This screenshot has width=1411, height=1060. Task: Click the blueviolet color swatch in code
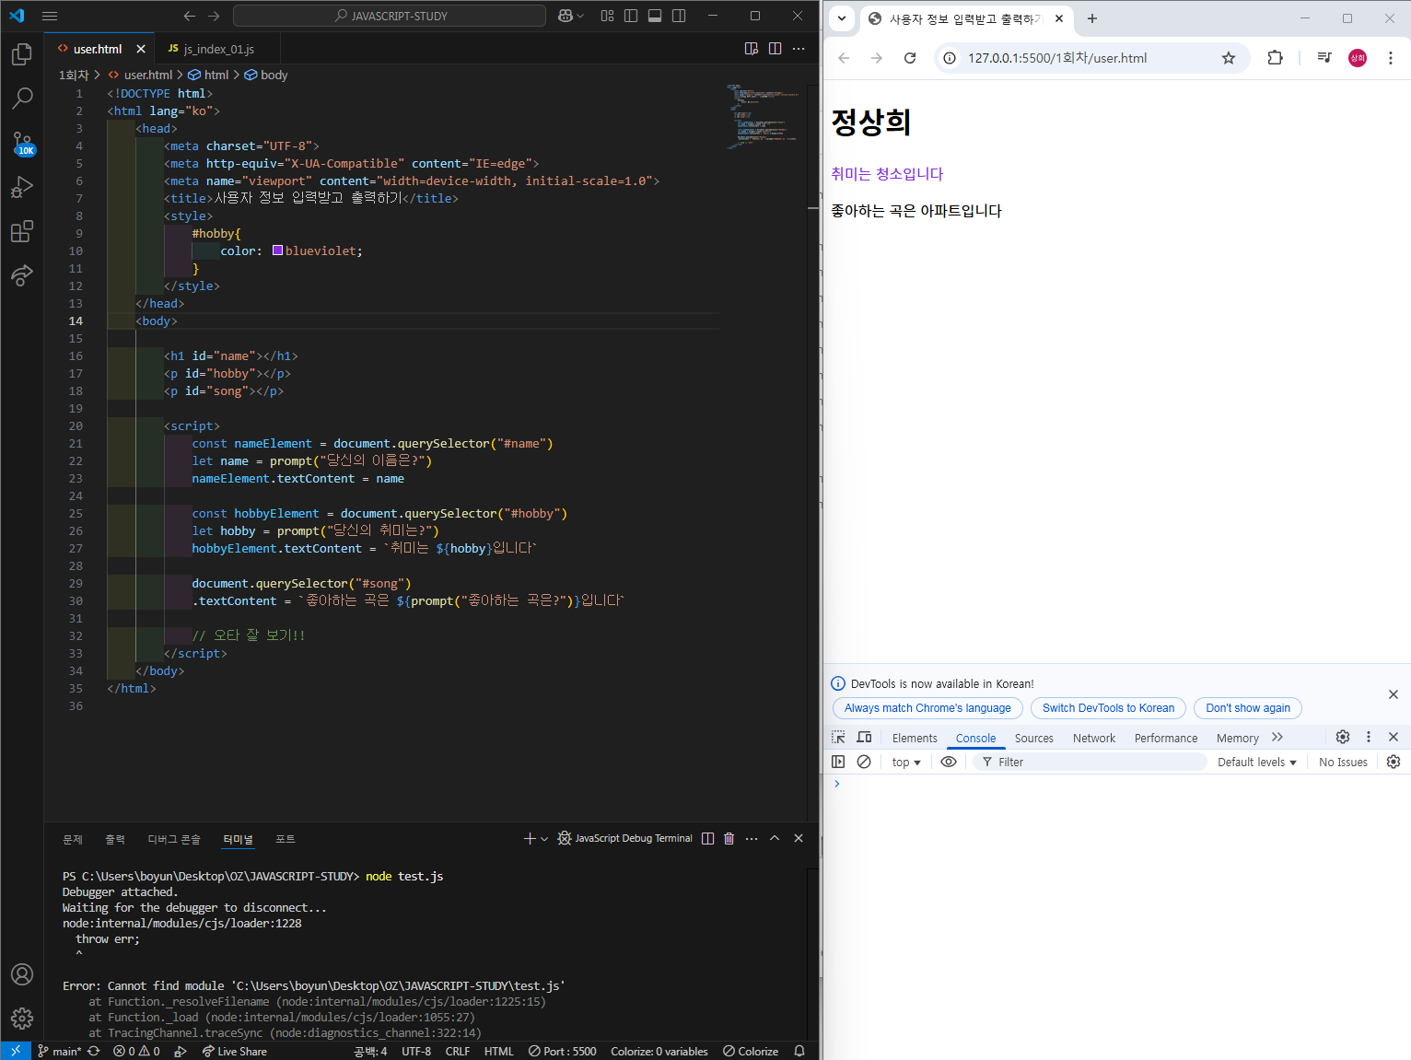coord(277,250)
